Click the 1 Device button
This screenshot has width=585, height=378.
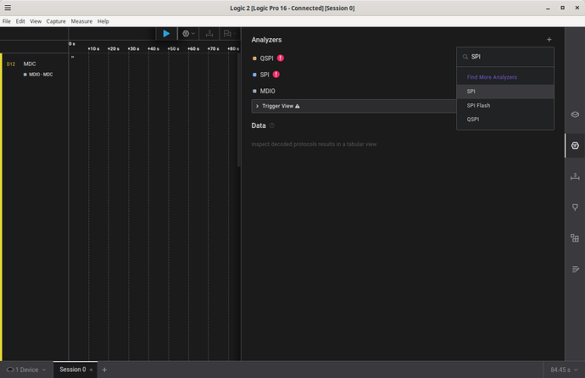(25, 370)
